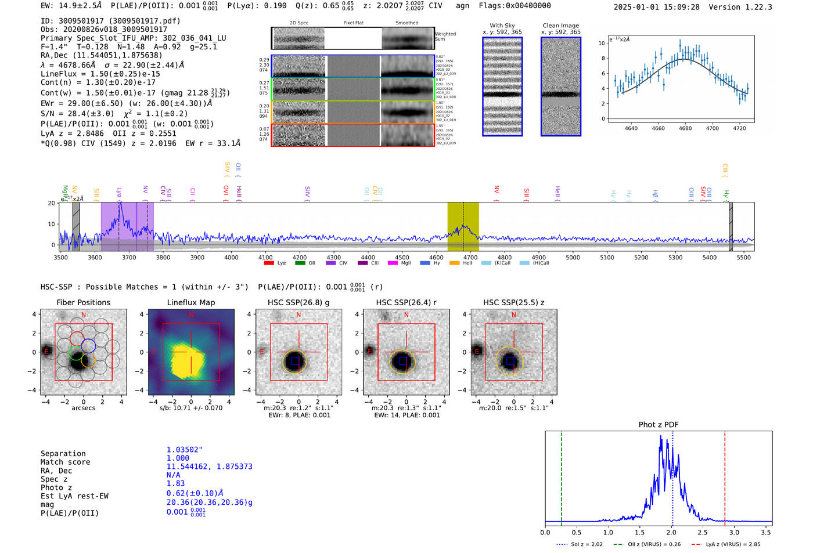Open the Fiber Positions image
This screenshot has height=553, width=813.
[84, 352]
